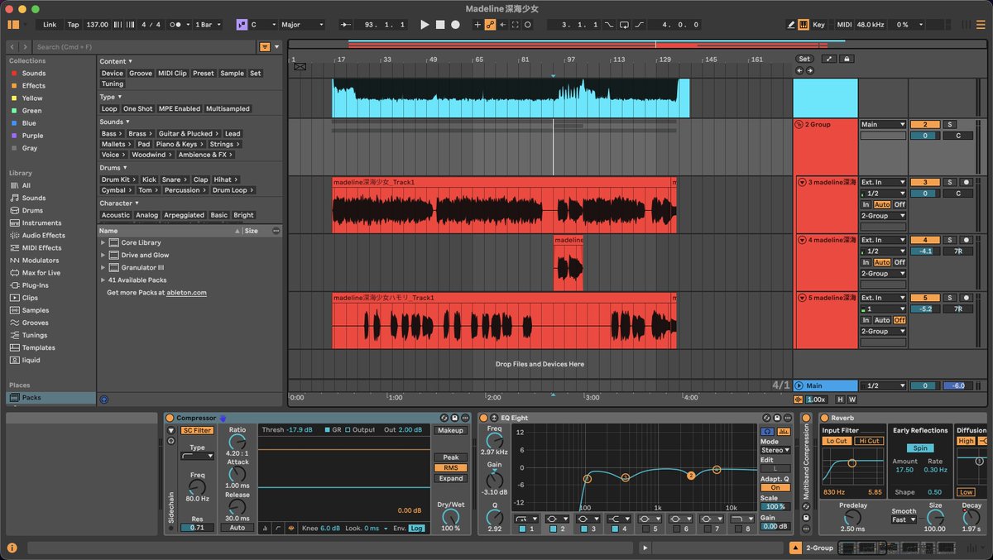Click the lock envelopes icon
993x560 pixels.
point(847,59)
